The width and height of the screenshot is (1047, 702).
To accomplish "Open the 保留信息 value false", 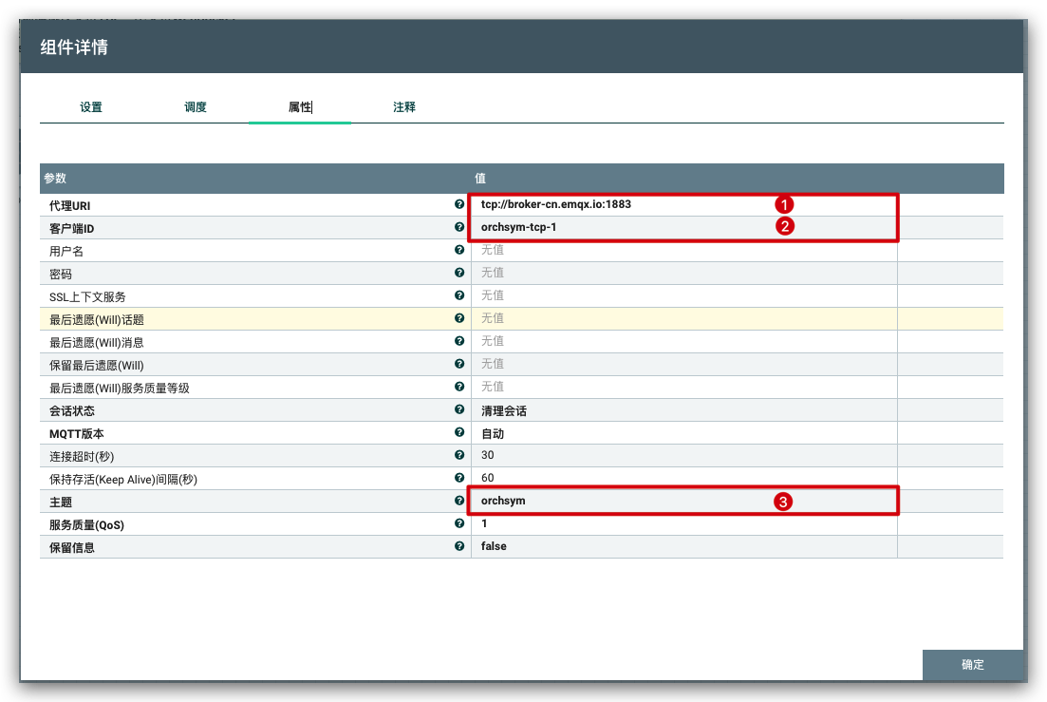I will pyautogui.click(x=494, y=547).
